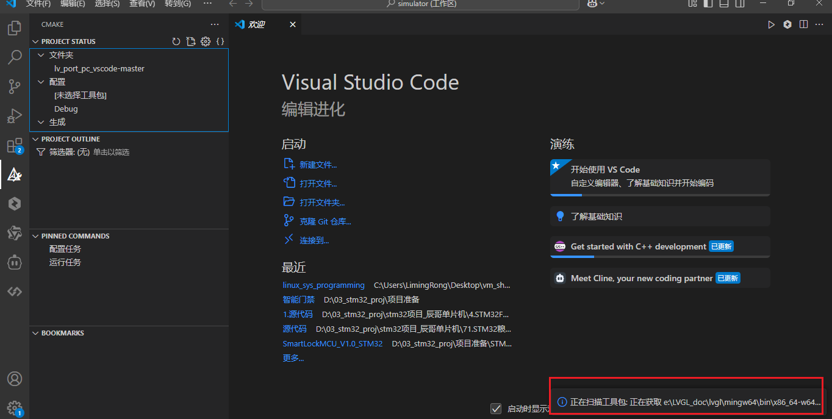The height and width of the screenshot is (419, 832).
Task: Go forward with navigation right arrow
Action: click(x=249, y=4)
